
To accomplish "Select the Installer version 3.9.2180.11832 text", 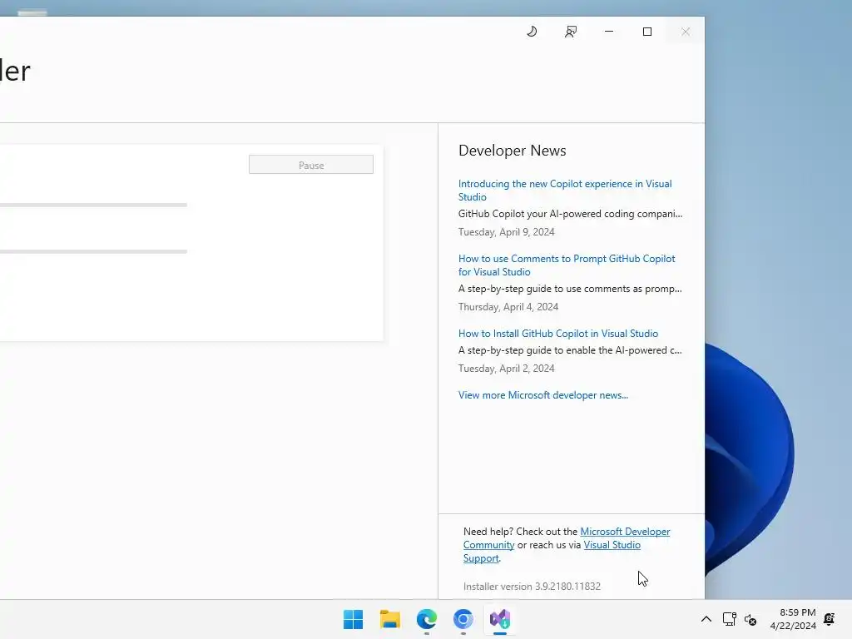I will pyautogui.click(x=532, y=587).
